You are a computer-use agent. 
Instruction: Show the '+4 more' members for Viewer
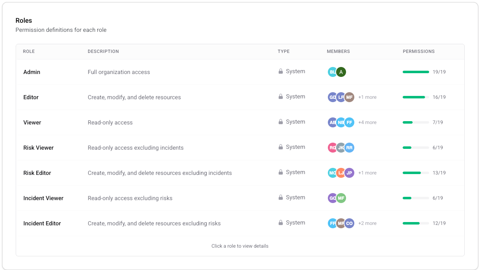368,122
